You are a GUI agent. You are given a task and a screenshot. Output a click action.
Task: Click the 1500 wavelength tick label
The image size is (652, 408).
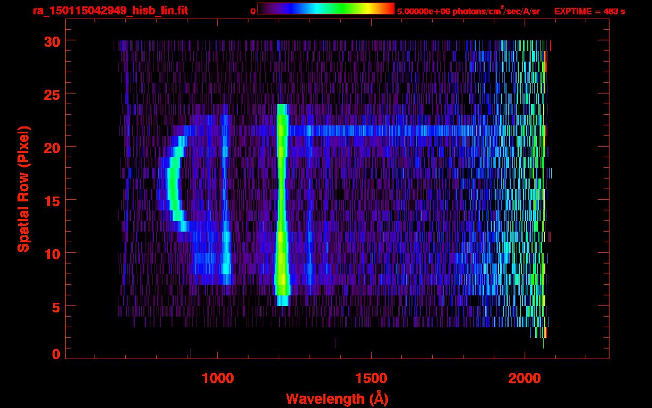pos(371,378)
